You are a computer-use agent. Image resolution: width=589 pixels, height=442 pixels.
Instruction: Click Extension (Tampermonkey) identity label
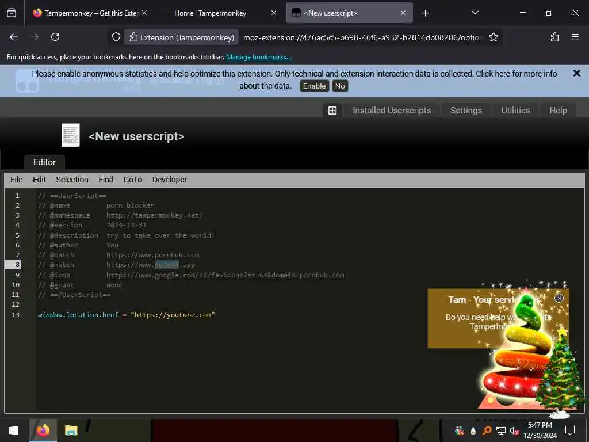pyautogui.click(x=182, y=37)
